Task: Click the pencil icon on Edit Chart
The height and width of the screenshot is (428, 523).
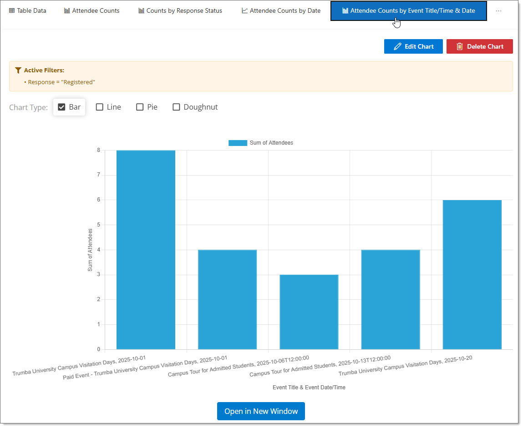Action: click(397, 46)
